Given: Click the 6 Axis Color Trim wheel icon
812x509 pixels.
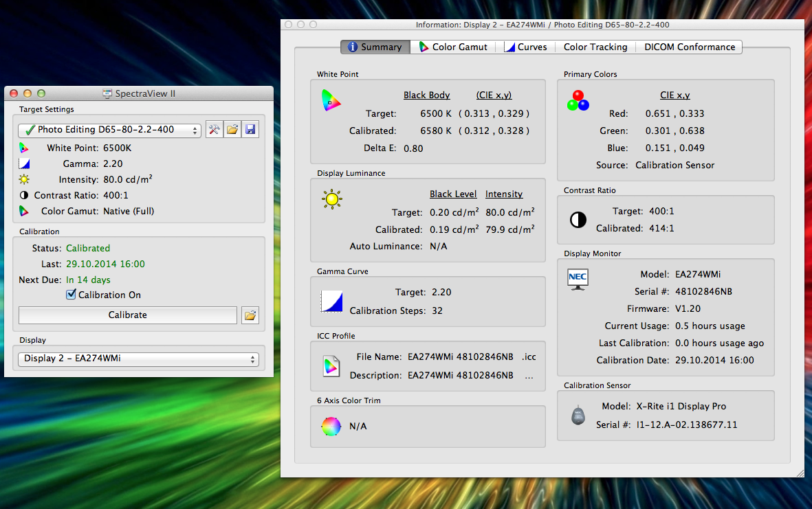Looking at the screenshot, I should (x=331, y=427).
